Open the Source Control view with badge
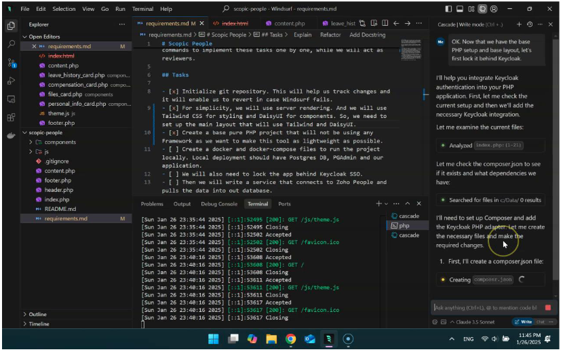The image size is (563, 352). pos(12,63)
